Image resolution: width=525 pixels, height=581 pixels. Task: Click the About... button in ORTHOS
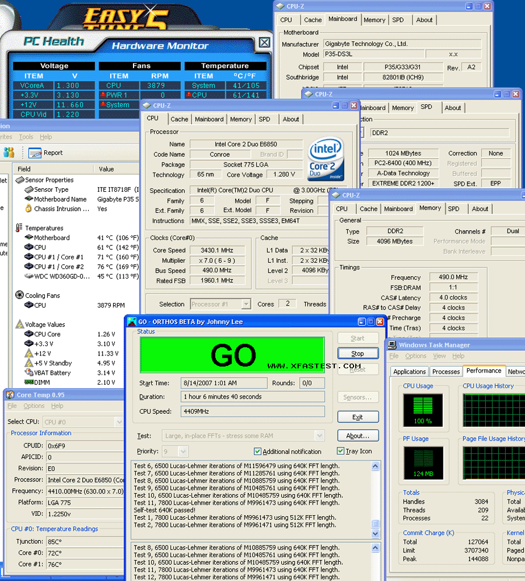tap(358, 436)
